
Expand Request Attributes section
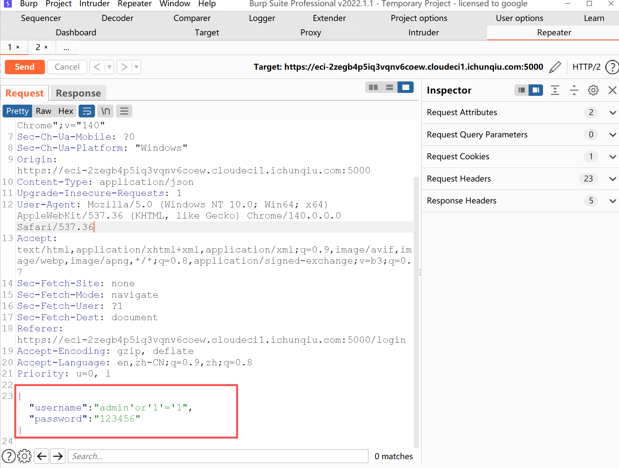[x=612, y=113]
